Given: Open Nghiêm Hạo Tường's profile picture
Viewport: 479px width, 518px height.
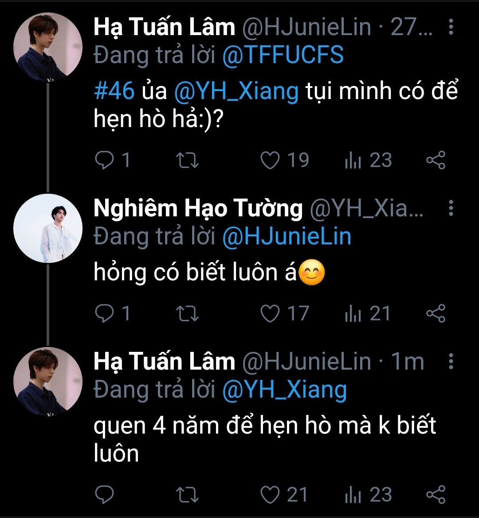Looking at the screenshot, I should point(48,228).
